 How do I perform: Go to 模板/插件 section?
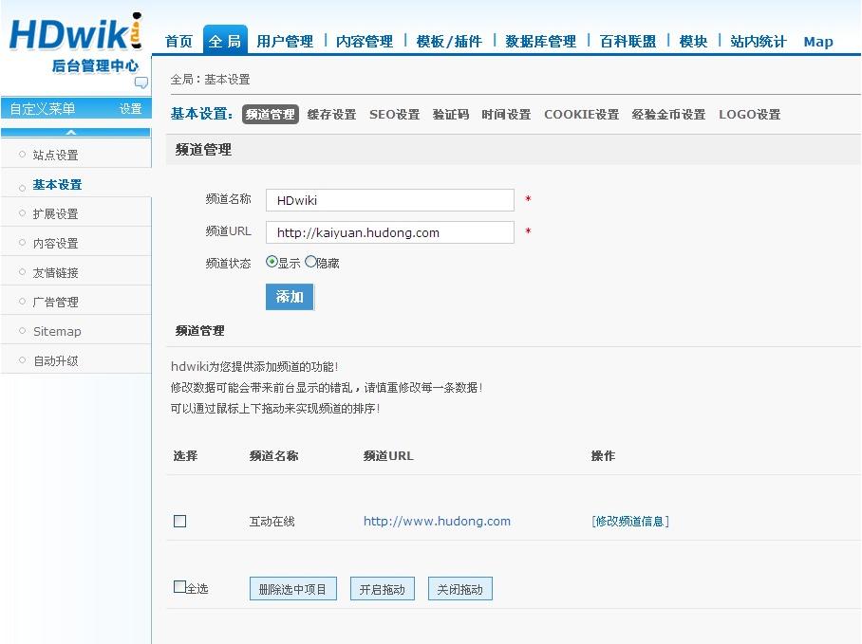[449, 41]
